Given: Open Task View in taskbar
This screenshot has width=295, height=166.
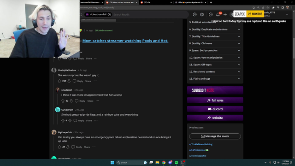Looking at the screenshot, I should pos(151,162).
